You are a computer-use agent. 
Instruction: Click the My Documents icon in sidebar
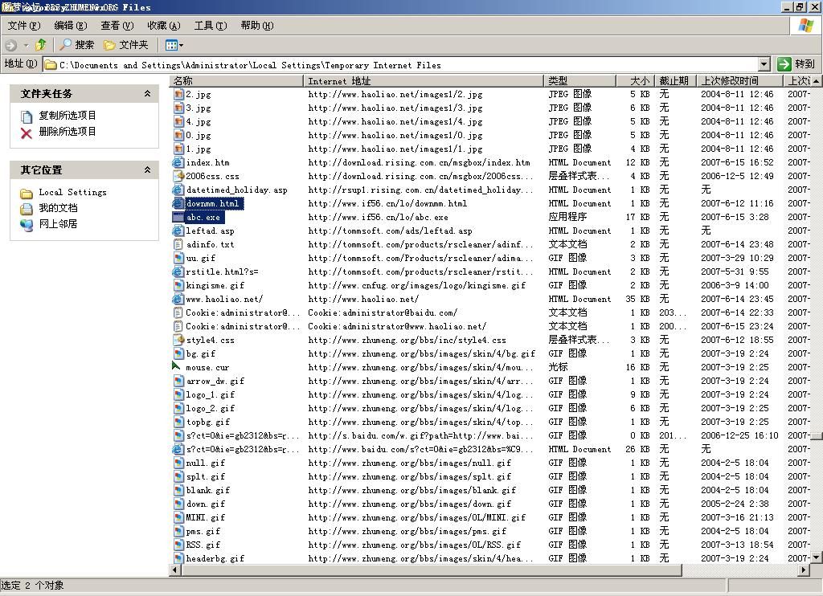(27, 209)
